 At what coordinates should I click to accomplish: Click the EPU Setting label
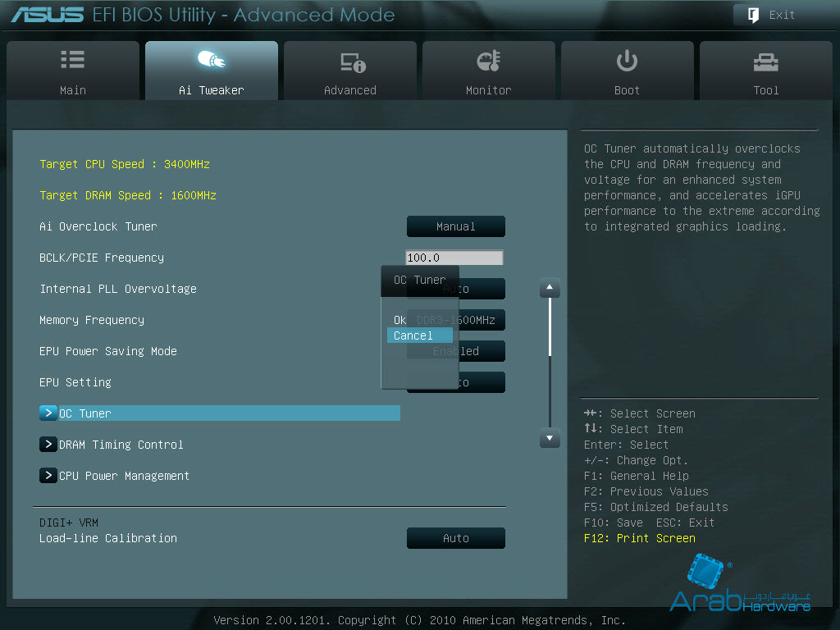75,382
